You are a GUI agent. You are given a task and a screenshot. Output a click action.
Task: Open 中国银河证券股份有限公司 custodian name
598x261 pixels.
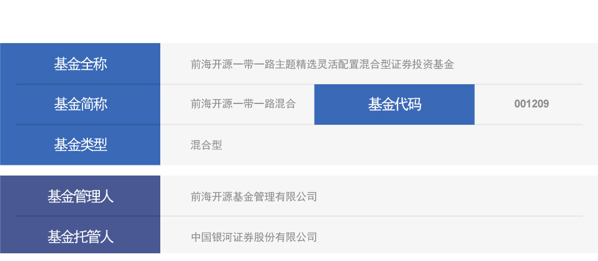coord(254,237)
